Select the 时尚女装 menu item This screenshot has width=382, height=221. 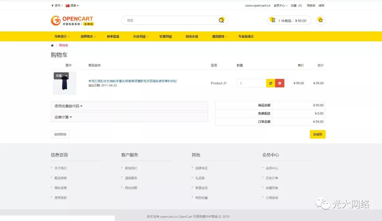(192, 36)
